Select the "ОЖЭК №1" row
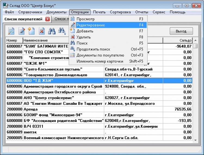This screenshot has width=204, height=155. tap(99, 64)
